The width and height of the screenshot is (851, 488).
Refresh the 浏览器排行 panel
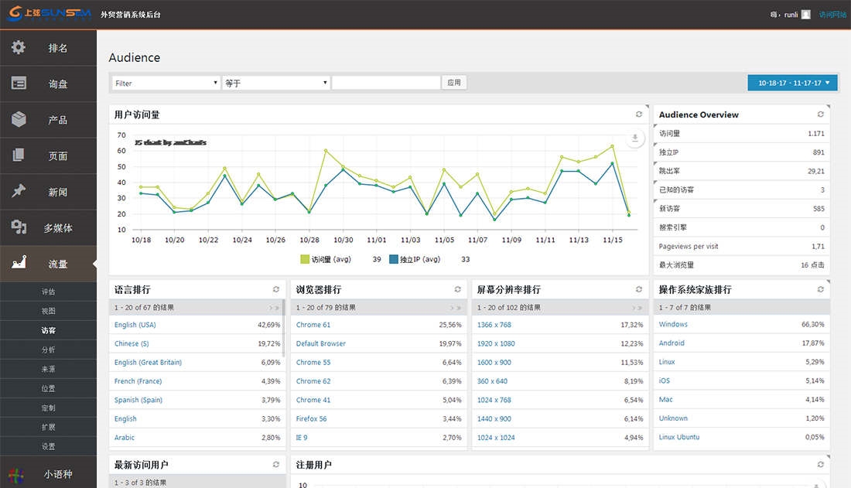coord(457,289)
